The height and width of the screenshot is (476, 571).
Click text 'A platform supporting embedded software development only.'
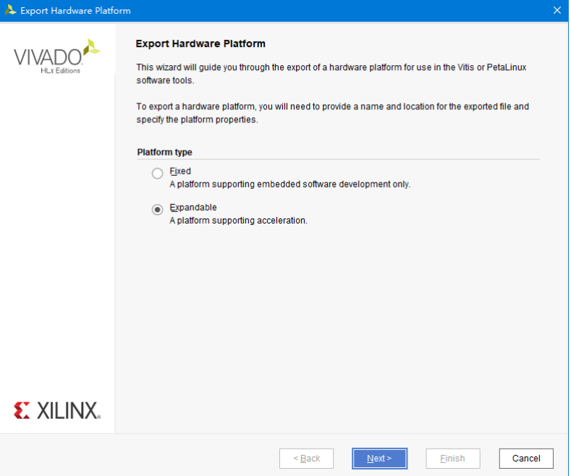point(290,184)
